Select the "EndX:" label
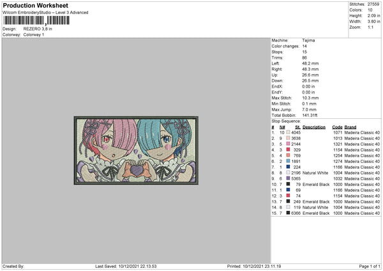The width and height of the screenshot is (383, 271). 277,86
